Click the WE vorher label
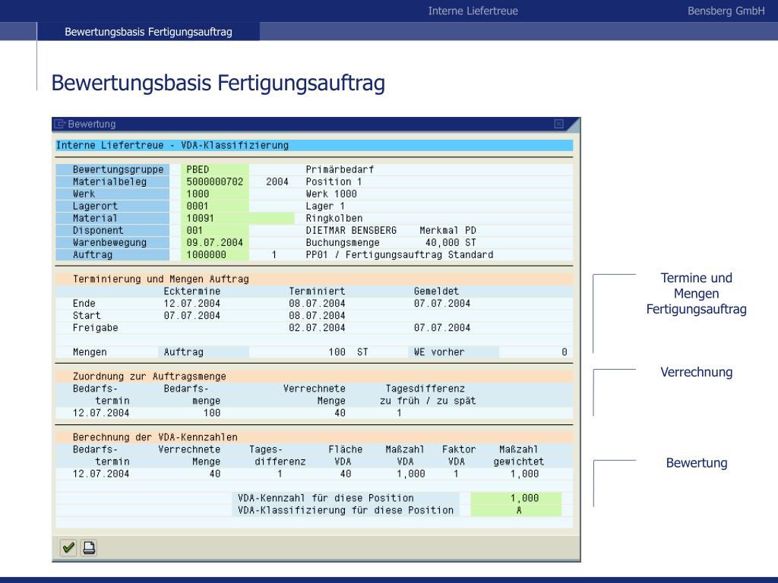 [439, 352]
